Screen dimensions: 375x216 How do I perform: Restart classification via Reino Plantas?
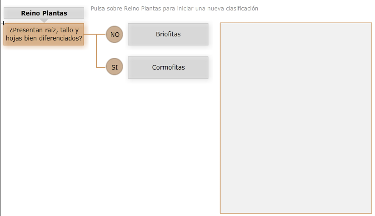click(44, 13)
